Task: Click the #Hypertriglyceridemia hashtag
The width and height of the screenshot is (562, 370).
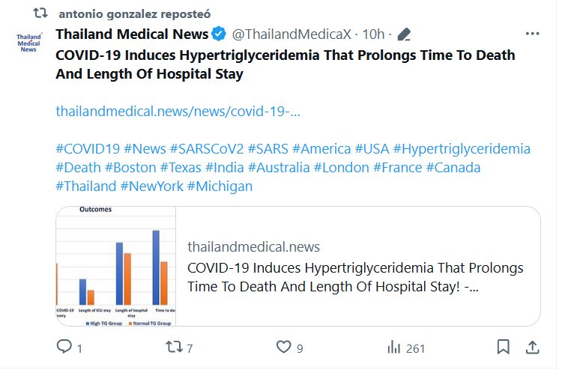Action: [461, 148]
